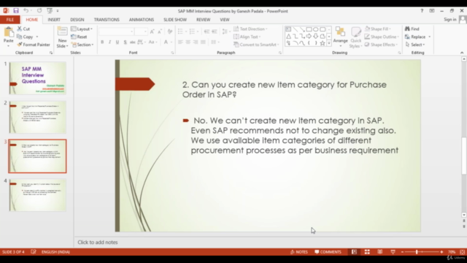Click zoom out minus button
The image size is (467, 263).
[x=402, y=252]
